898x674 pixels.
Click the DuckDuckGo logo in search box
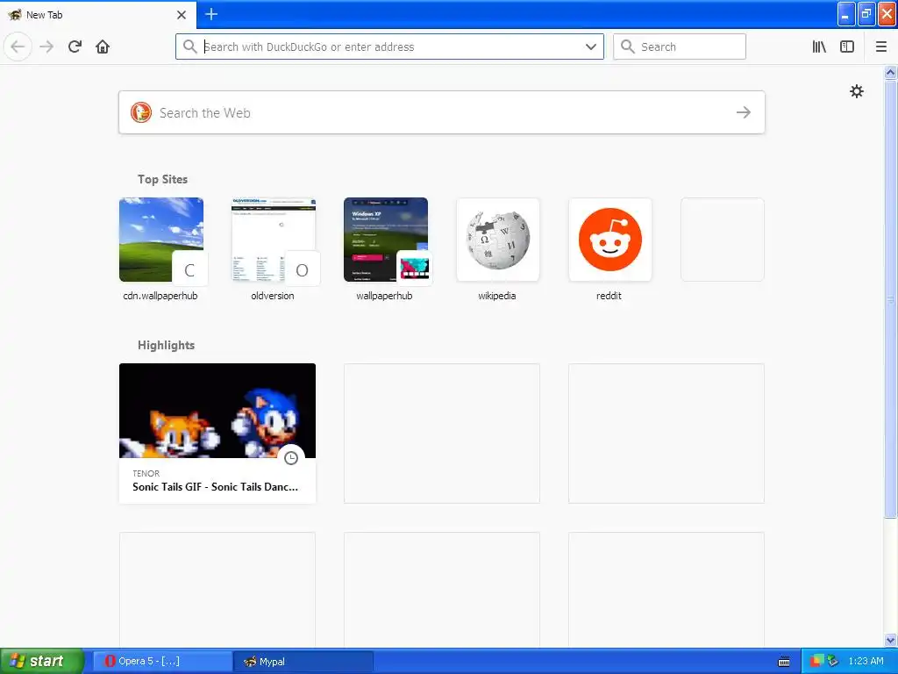[x=141, y=112]
